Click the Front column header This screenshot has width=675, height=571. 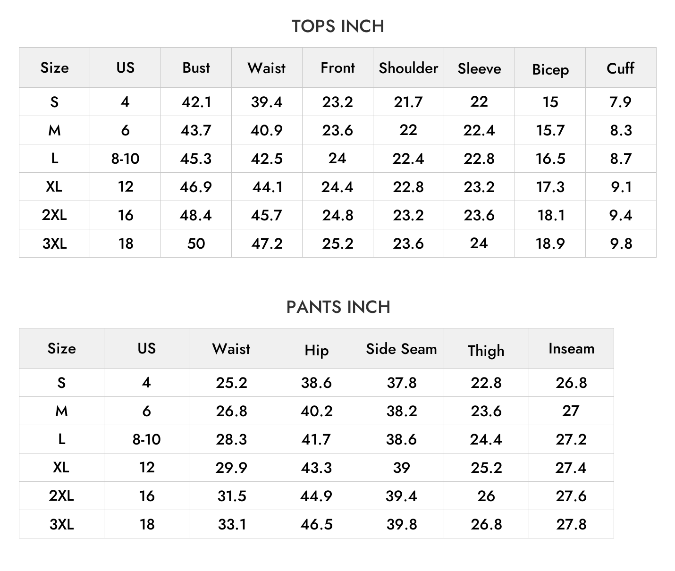coord(337,67)
